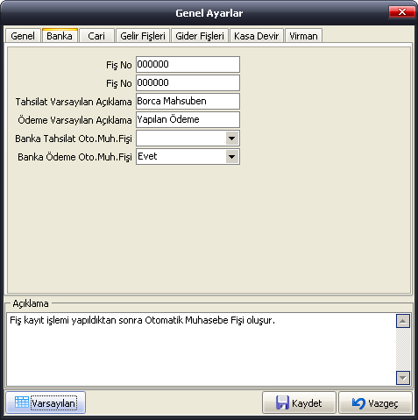Click the blue undo arrow icon
The image size is (418, 420).
click(x=358, y=403)
